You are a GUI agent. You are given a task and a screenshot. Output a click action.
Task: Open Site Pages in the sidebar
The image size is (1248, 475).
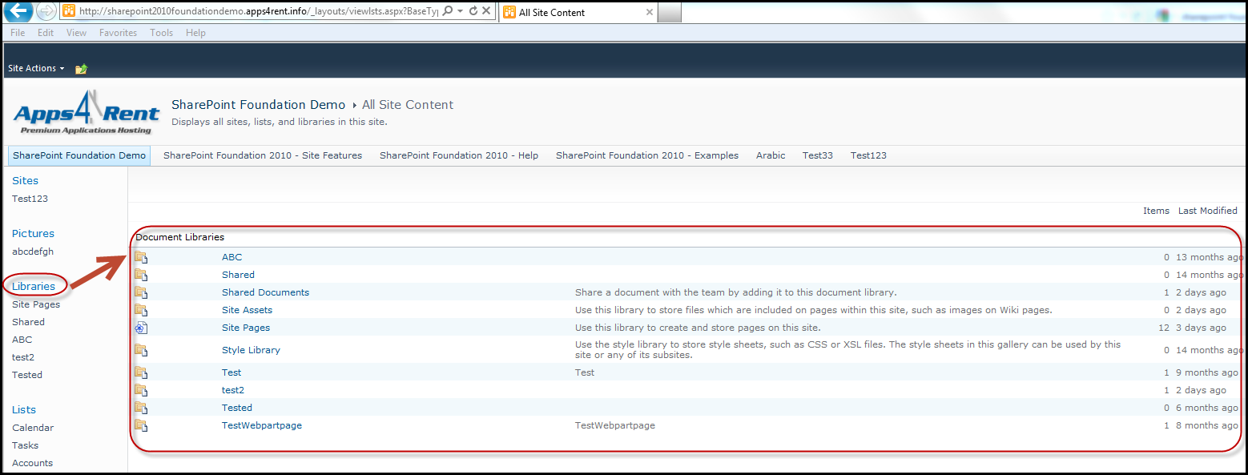[x=36, y=304]
